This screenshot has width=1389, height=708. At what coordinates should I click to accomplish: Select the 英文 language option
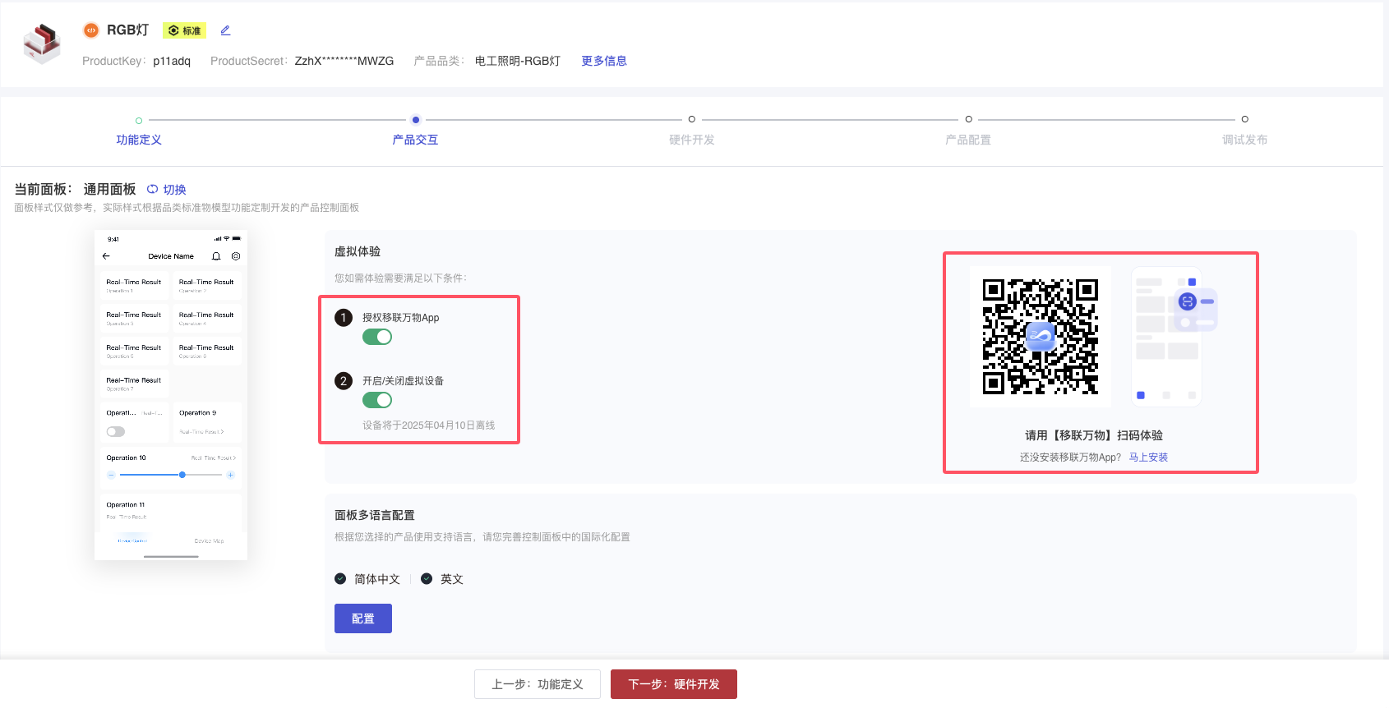pyautogui.click(x=442, y=579)
